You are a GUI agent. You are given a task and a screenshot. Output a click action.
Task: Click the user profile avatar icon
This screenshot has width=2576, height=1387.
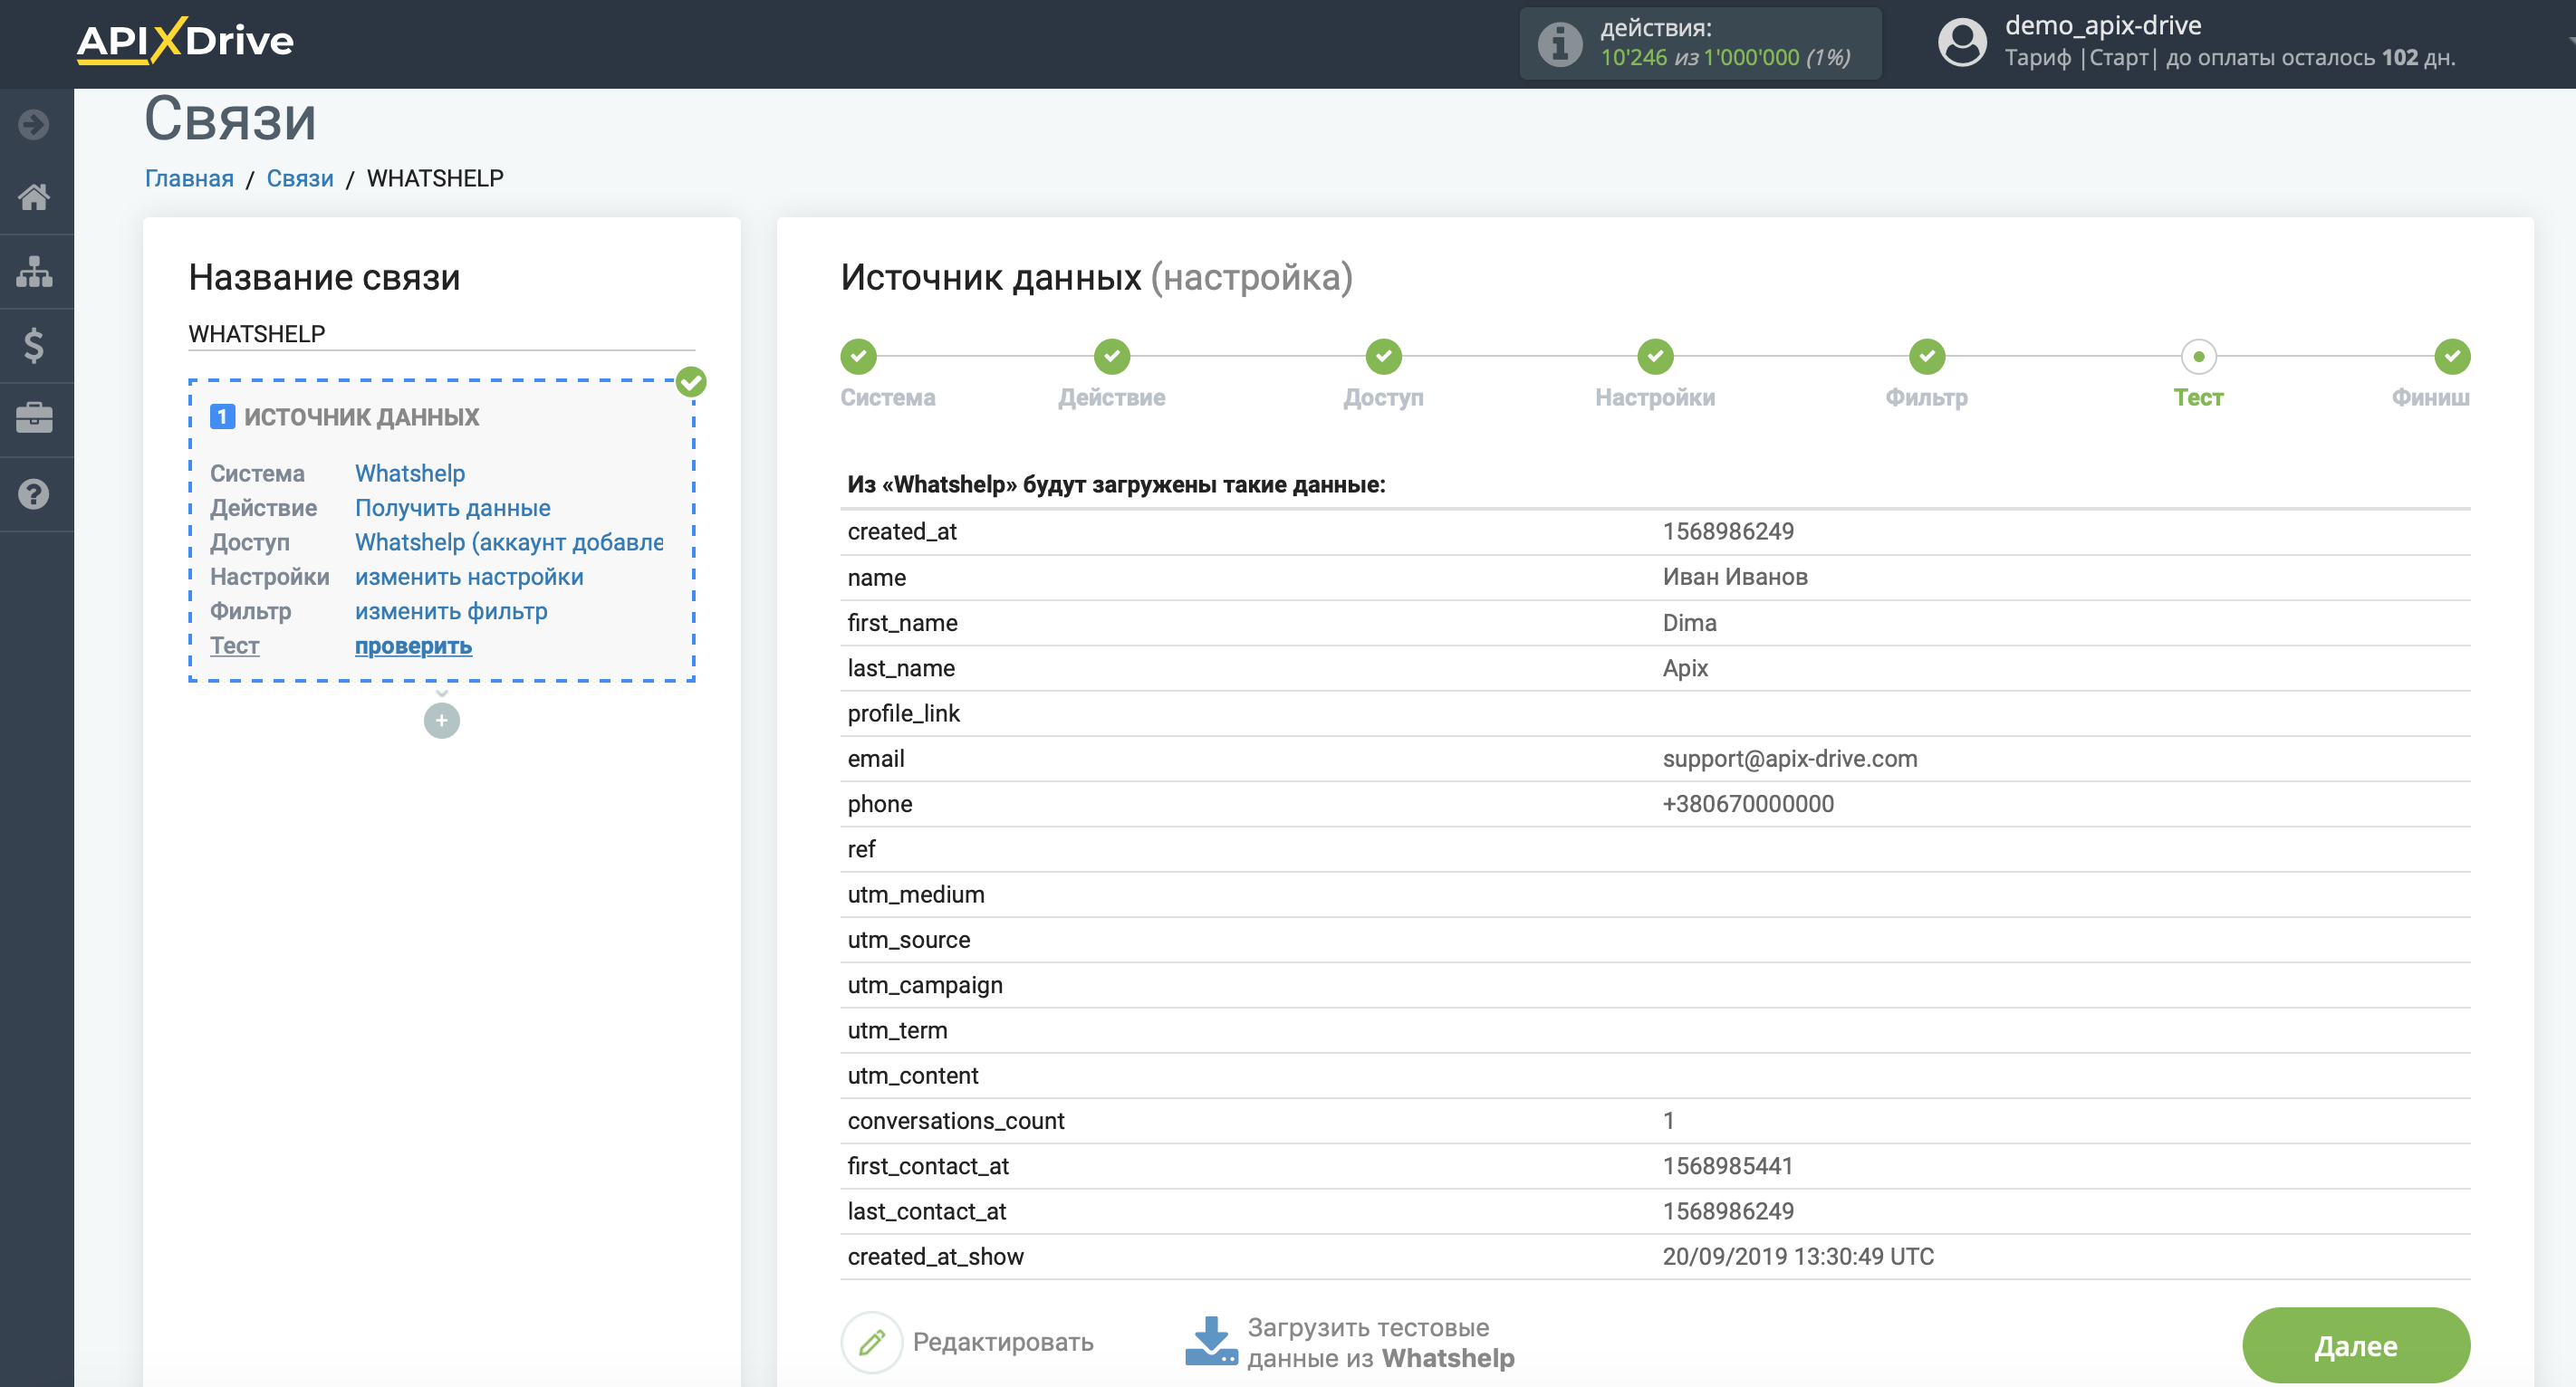1962,43
